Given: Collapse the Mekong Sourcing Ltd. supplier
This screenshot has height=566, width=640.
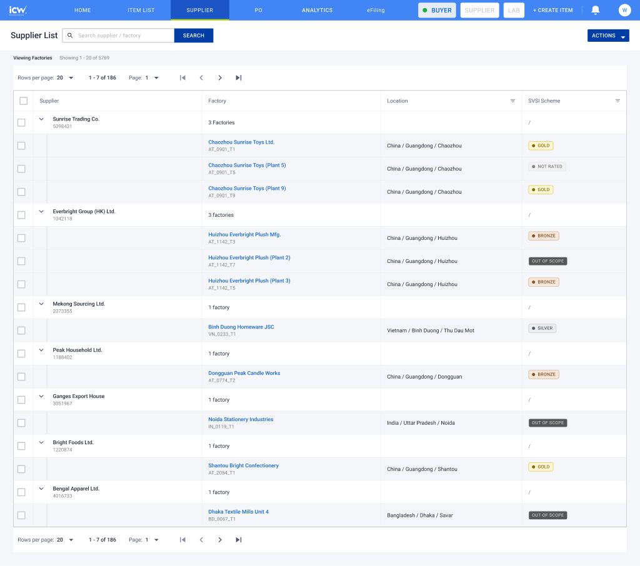Looking at the screenshot, I should (x=41, y=304).
